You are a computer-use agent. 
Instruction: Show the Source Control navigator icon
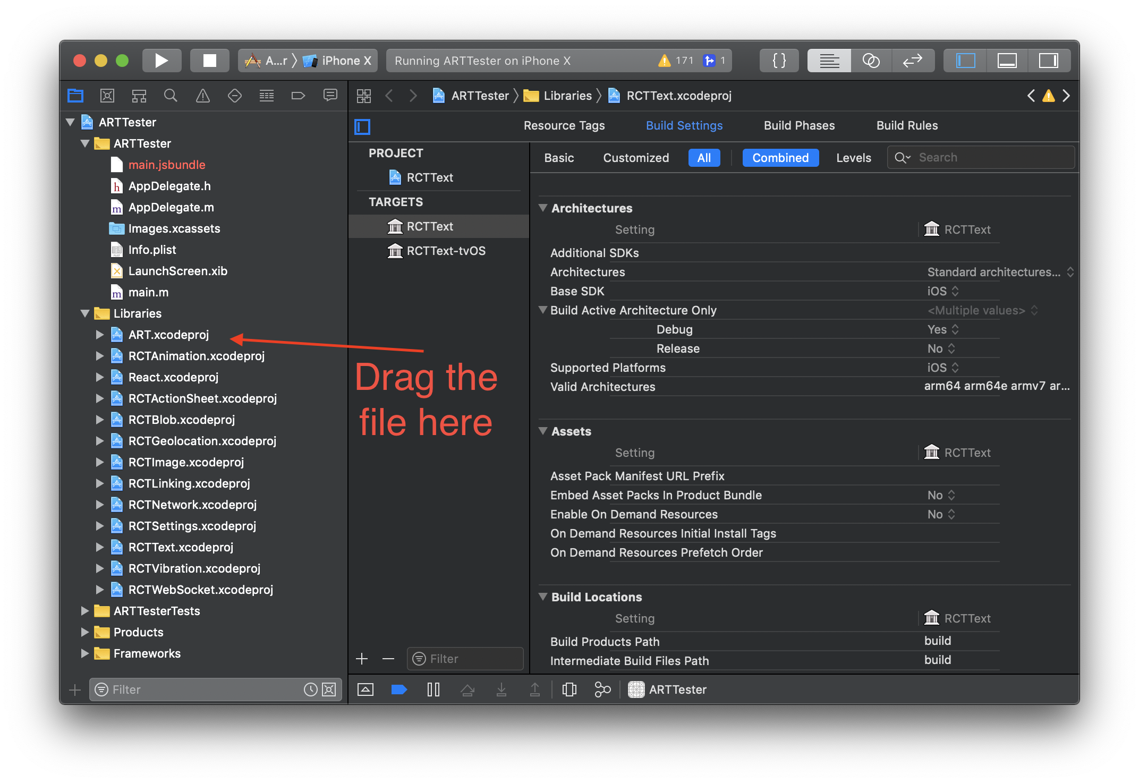(107, 96)
